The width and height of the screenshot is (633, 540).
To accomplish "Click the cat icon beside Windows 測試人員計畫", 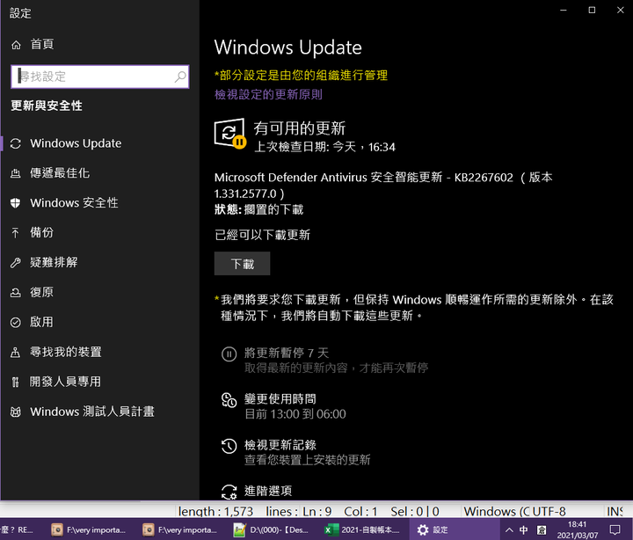I will (x=15, y=412).
